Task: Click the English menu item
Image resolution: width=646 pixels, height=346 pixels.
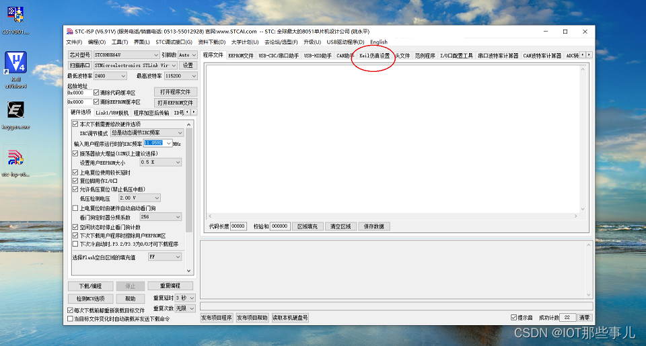Action: coord(379,42)
